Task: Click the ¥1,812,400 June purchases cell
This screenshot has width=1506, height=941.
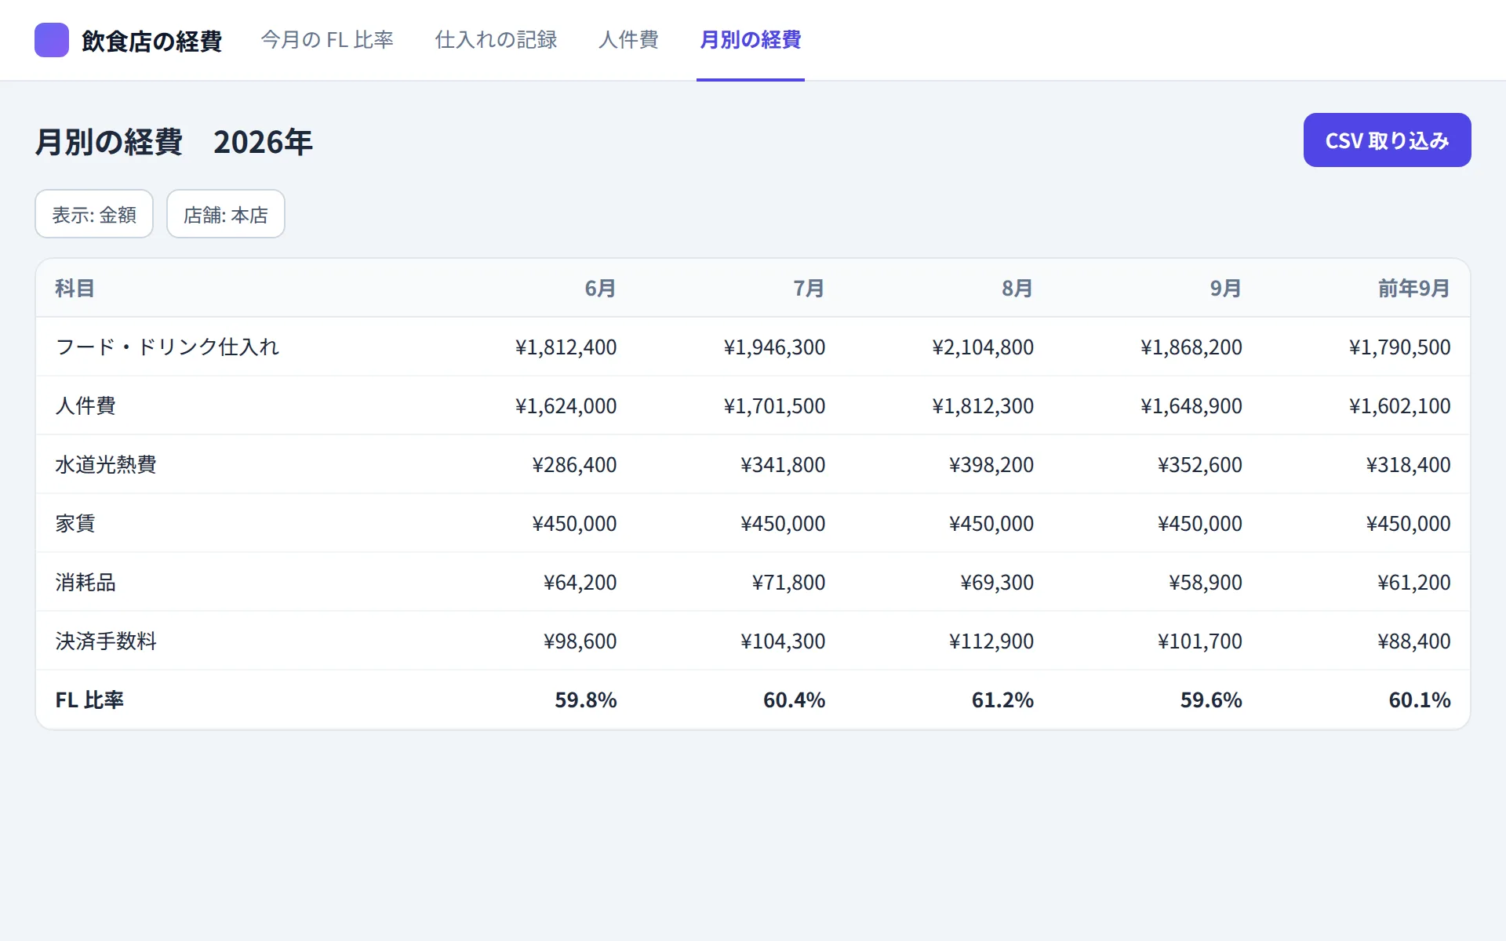Action: [x=566, y=347]
